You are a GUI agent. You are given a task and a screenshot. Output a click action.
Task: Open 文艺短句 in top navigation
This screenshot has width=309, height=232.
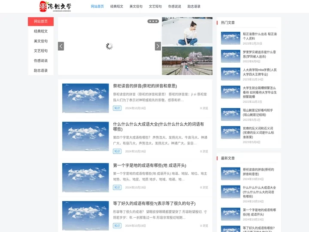click(155, 6)
